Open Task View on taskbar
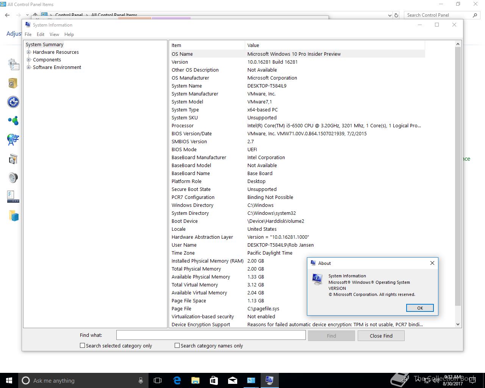 click(x=158, y=380)
